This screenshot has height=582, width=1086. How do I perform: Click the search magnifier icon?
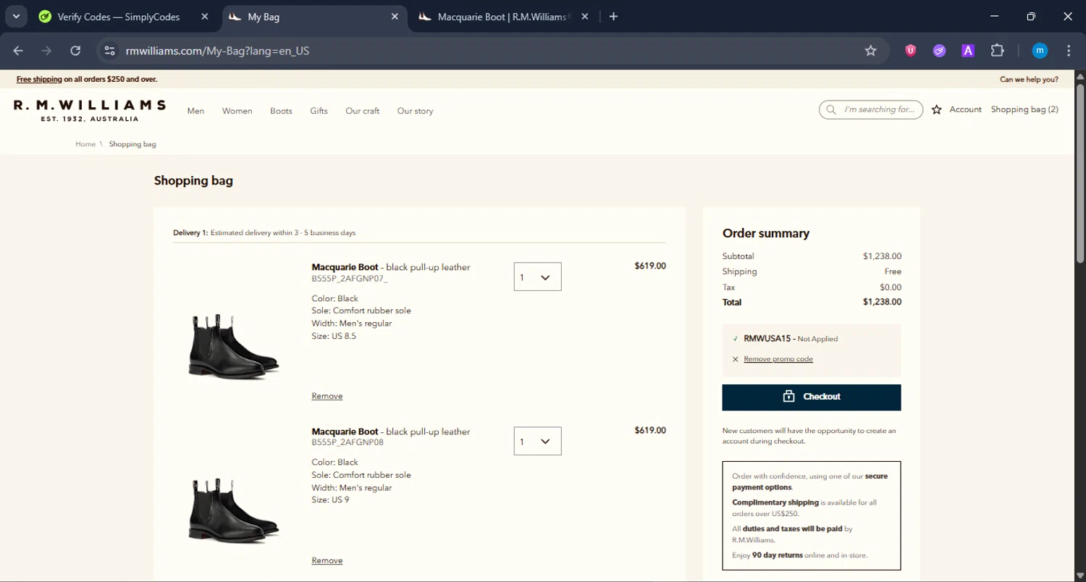click(831, 110)
